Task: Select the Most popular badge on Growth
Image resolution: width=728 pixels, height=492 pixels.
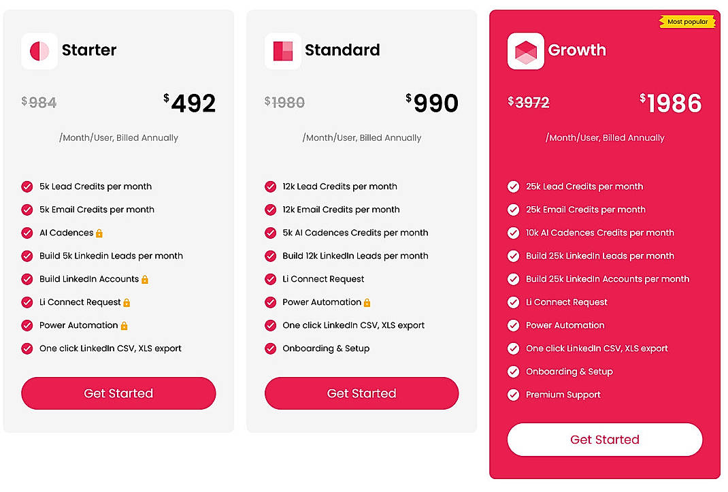Action: [686, 21]
